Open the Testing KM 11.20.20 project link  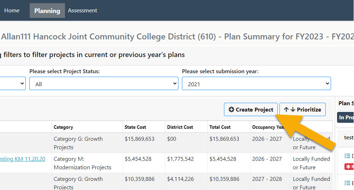pos(22,159)
